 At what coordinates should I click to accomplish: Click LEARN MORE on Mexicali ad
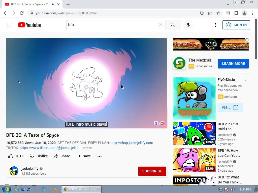coord(233,64)
